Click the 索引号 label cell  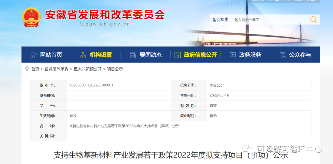(x=48, y=85)
